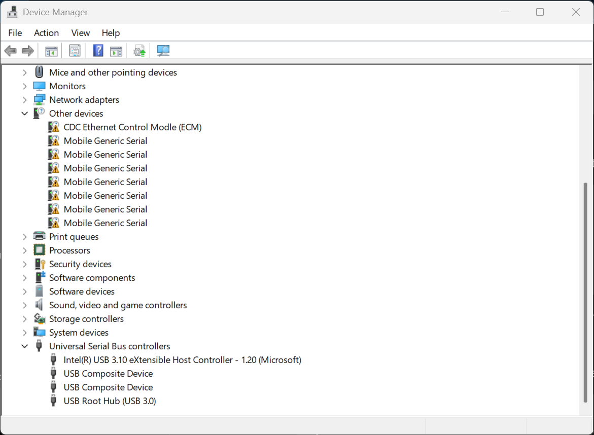Collapse Universal Serial Bus controllers
The height and width of the screenshot is (435, 594).
25,346
